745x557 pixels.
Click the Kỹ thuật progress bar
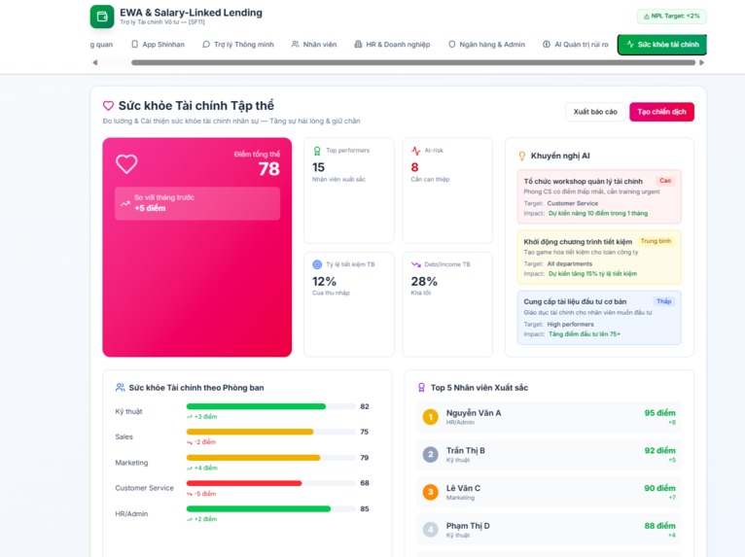270,406
